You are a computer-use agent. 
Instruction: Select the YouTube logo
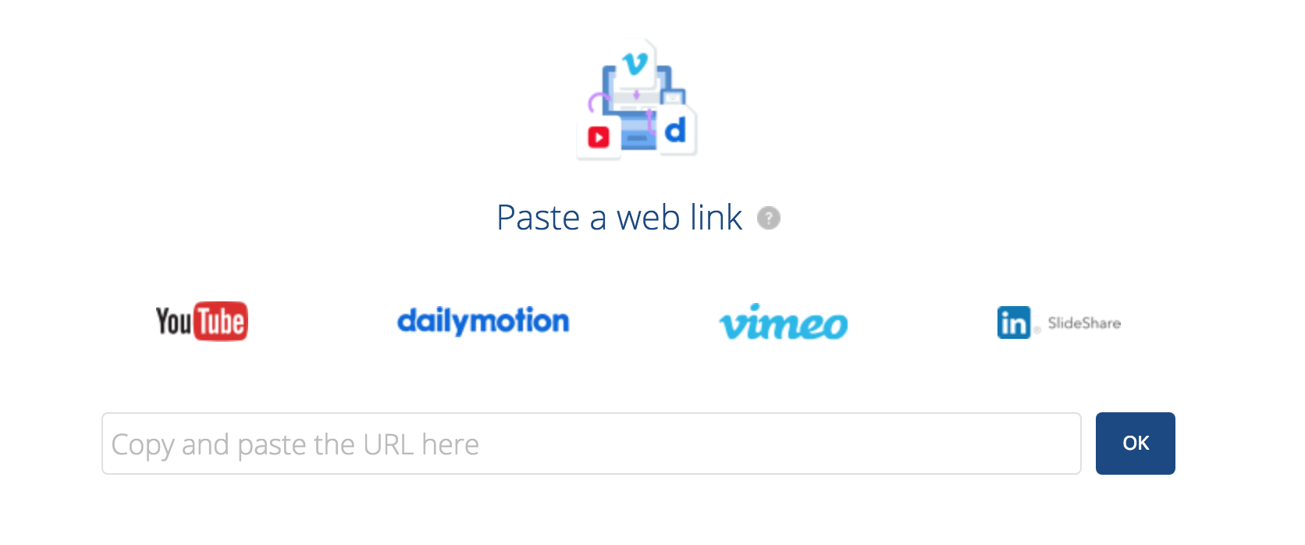pyautogui.click(x=201, y=321)
